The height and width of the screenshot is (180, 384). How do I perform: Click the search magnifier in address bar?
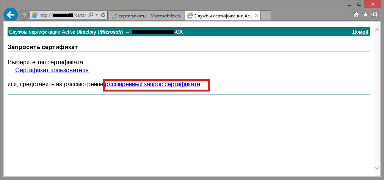coord(91,15)
